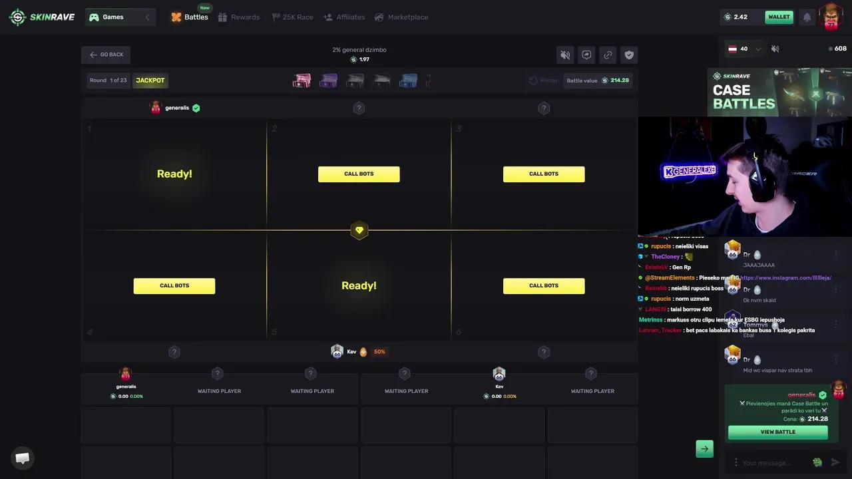Mute the battle sound effects
The image size is (852, 479).
click(x=565, y=55)
